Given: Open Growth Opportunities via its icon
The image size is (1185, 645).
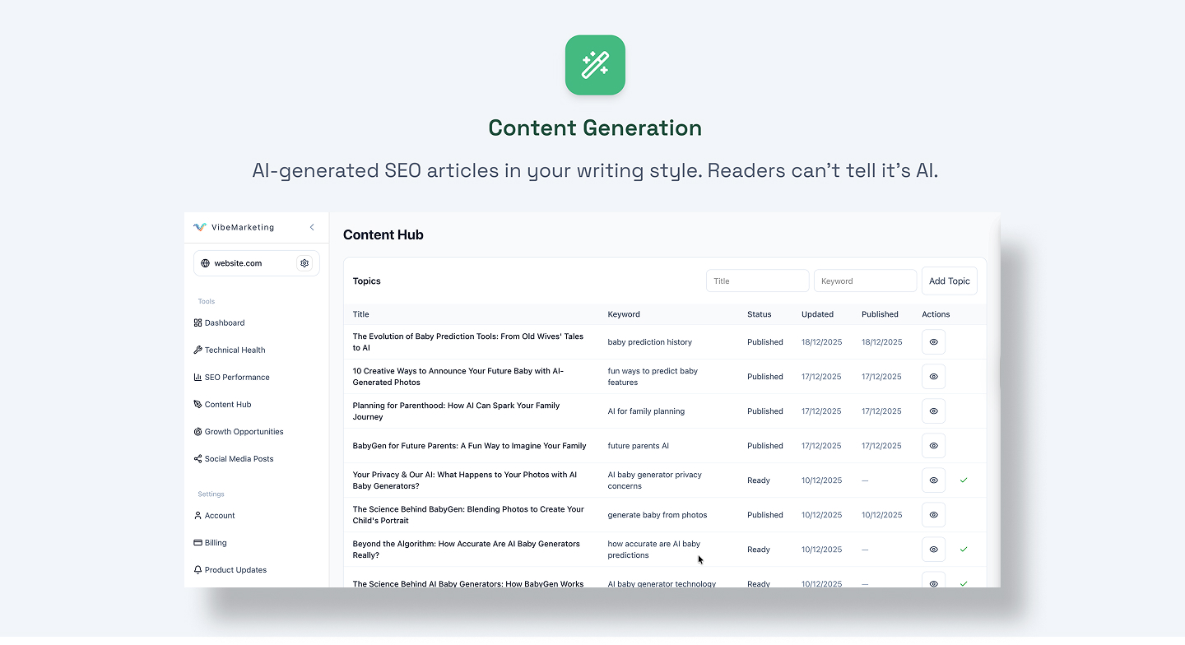Looking at the screenshot, I should [197, 431].
